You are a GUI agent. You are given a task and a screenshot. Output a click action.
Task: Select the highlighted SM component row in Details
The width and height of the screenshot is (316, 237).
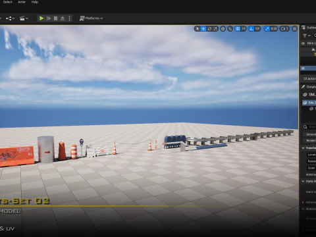coord(309,103)
